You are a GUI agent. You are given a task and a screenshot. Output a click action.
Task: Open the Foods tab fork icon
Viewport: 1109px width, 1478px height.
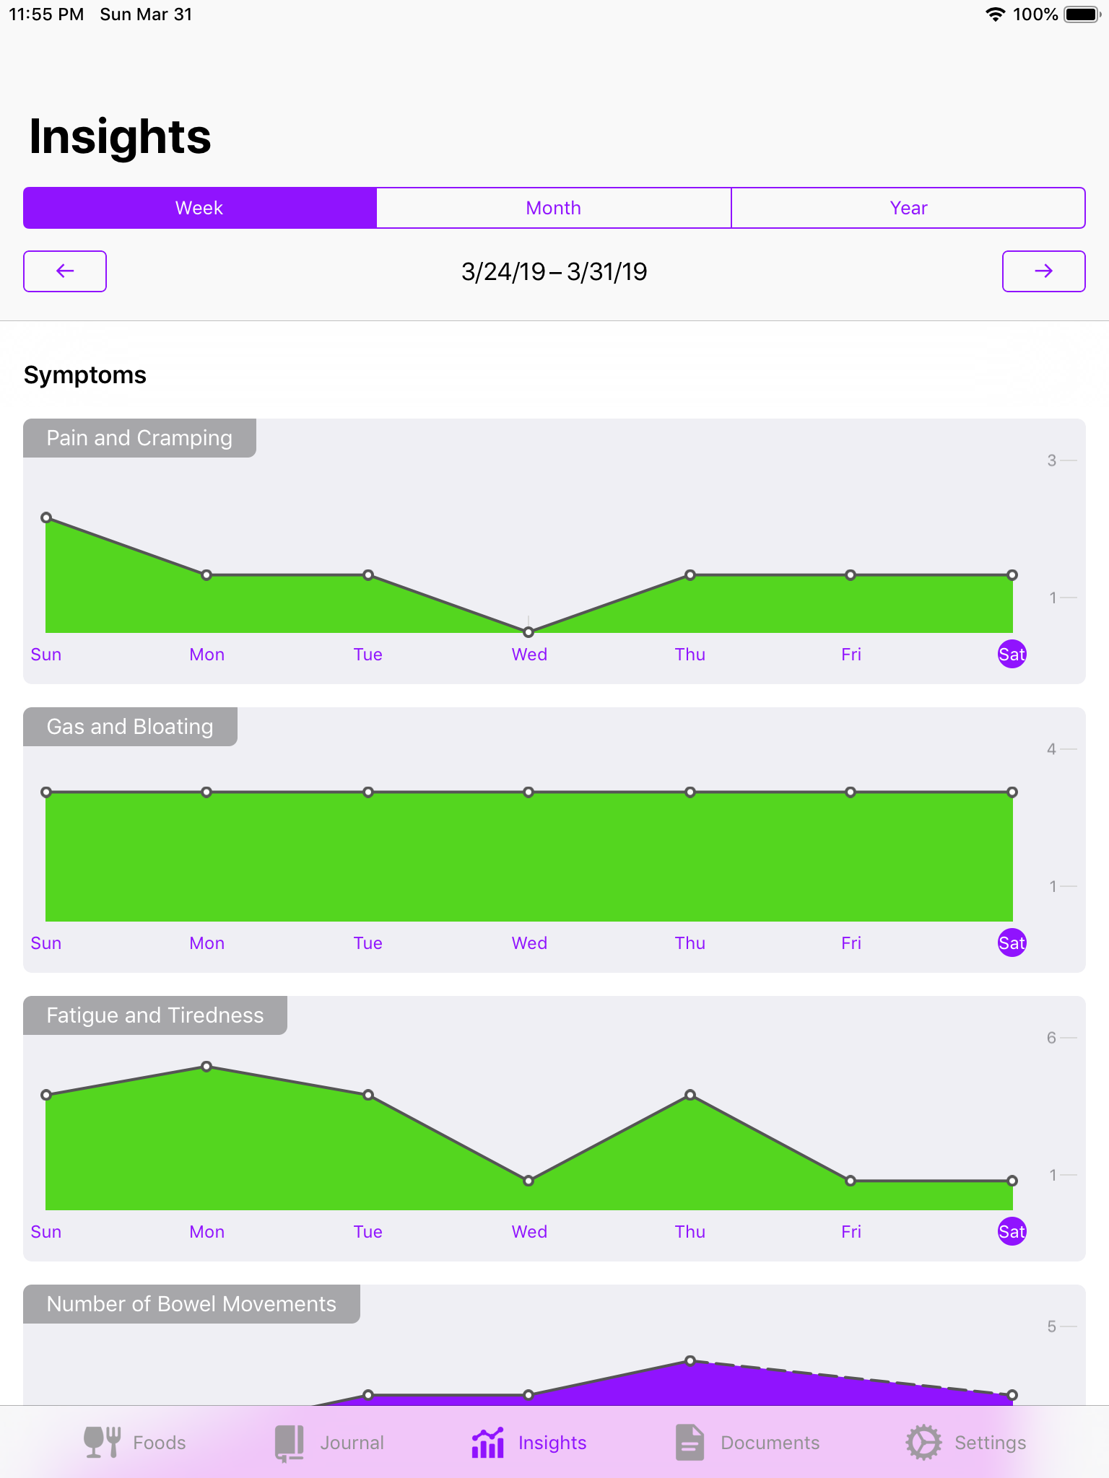pyautogui.click(x=102, y=1442)
